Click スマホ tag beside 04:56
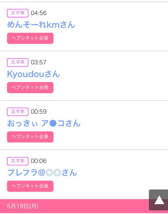This screenshot has width=168, height=214. (18, 13)
